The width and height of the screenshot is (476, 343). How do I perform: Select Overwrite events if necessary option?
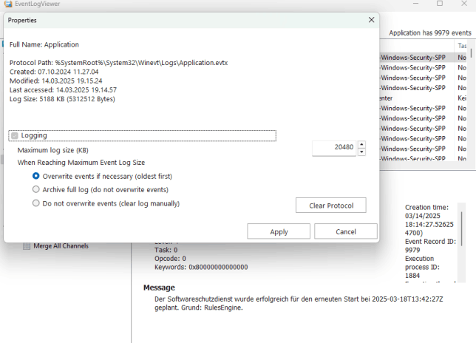click(x=36, y=177)
